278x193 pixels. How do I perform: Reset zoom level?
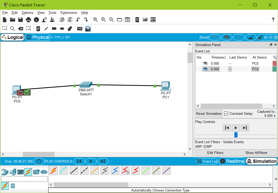pyautogui.click(x=104, y=20)
